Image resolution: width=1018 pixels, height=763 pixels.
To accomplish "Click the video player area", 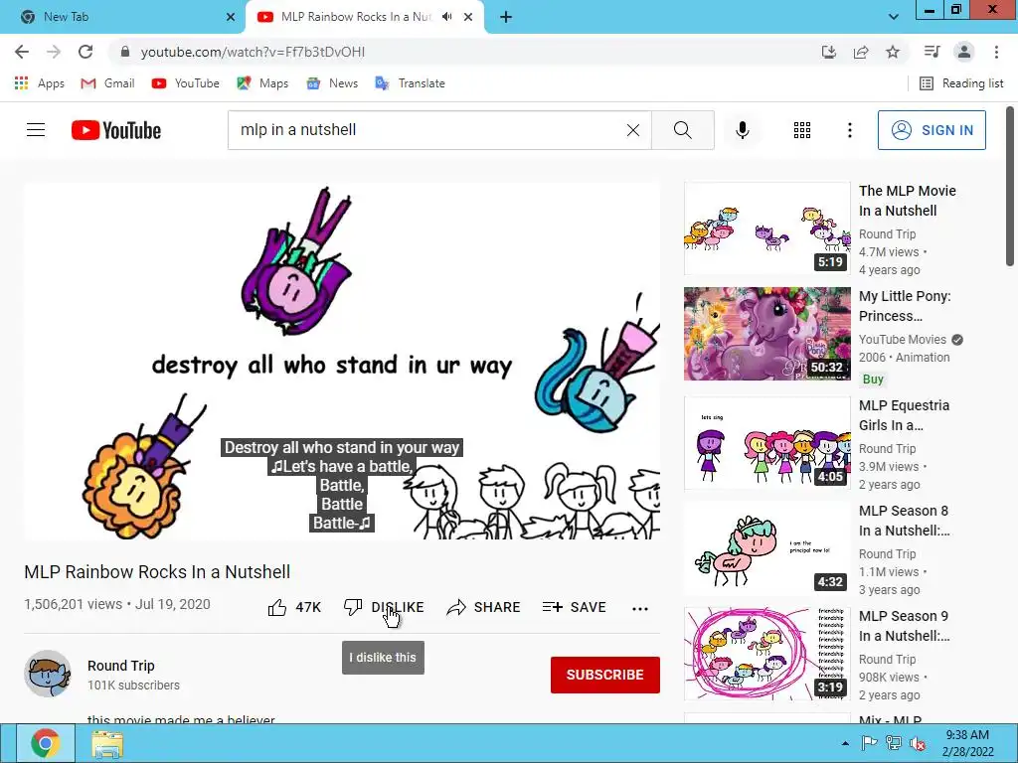I will [x=342, y=361].
